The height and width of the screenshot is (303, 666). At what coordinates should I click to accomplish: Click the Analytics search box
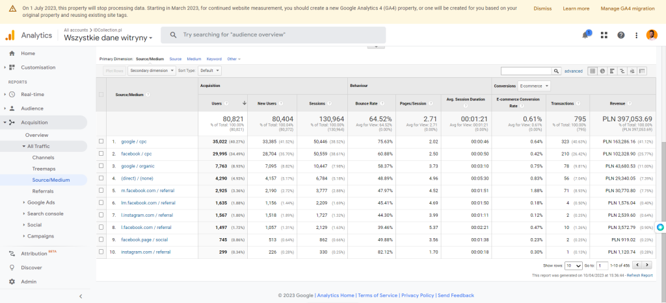[273, 35]
